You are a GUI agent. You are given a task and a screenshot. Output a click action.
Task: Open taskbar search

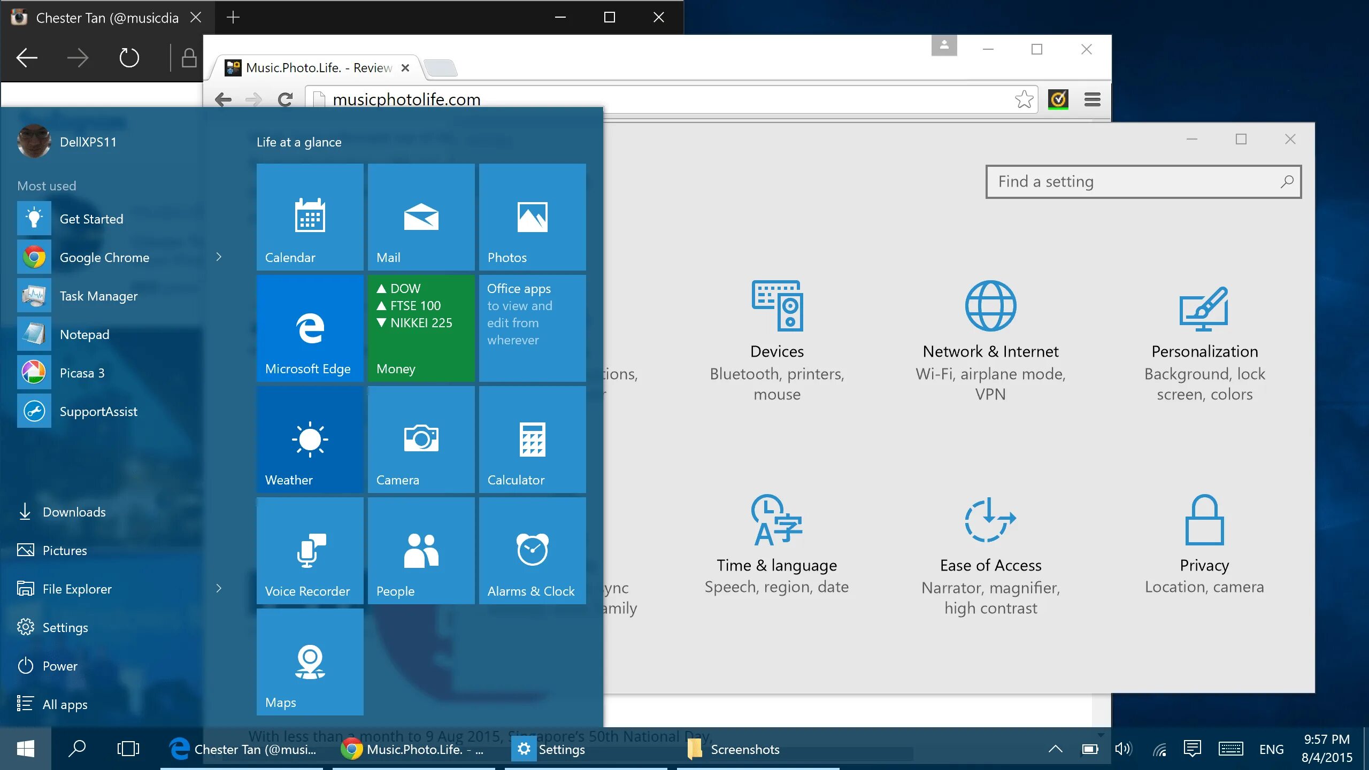tap(77, 749)
